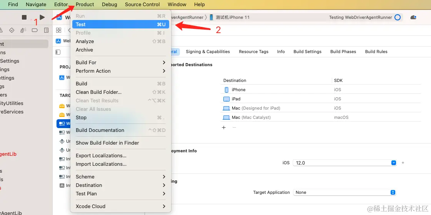Click the Destination column header
The image size is (431, 215).
[235, 80]
